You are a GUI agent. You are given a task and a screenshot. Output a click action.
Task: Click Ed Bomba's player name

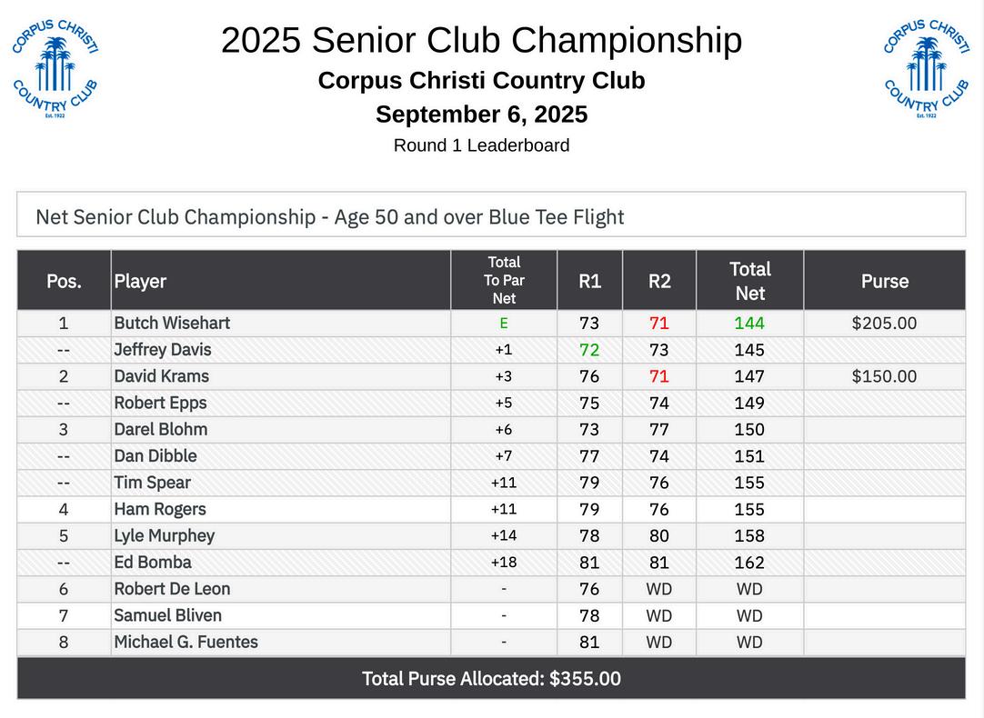[x=153, y=562]
